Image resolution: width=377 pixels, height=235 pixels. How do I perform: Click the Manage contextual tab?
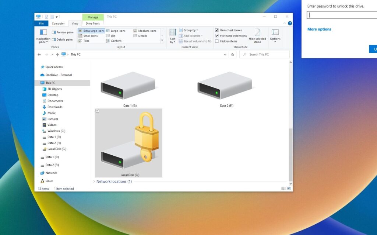click(x=93, y=17)
